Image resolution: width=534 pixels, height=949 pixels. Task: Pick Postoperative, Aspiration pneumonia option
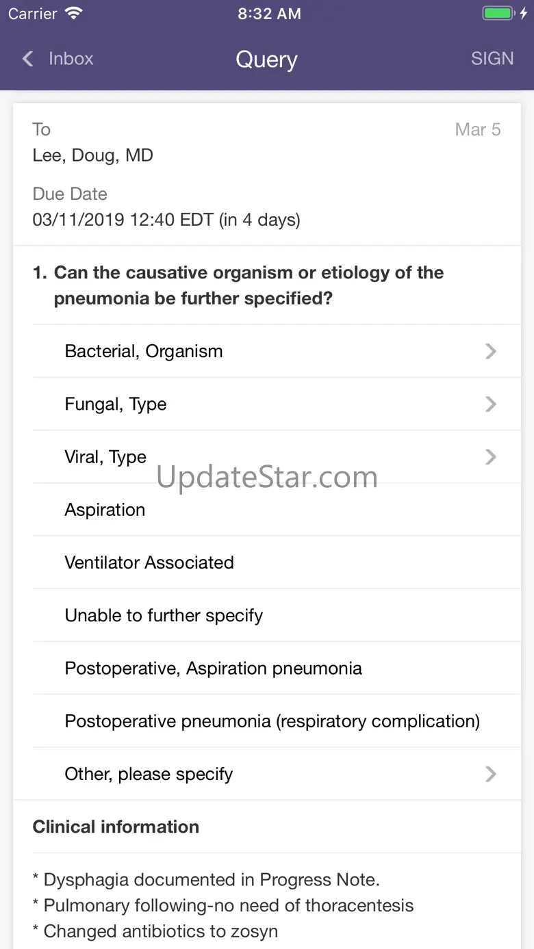[x=277, y=668]
